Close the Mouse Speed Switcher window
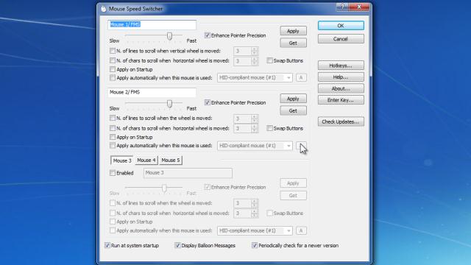The width and height of the screenshot is (471, 265). (359, 7)
